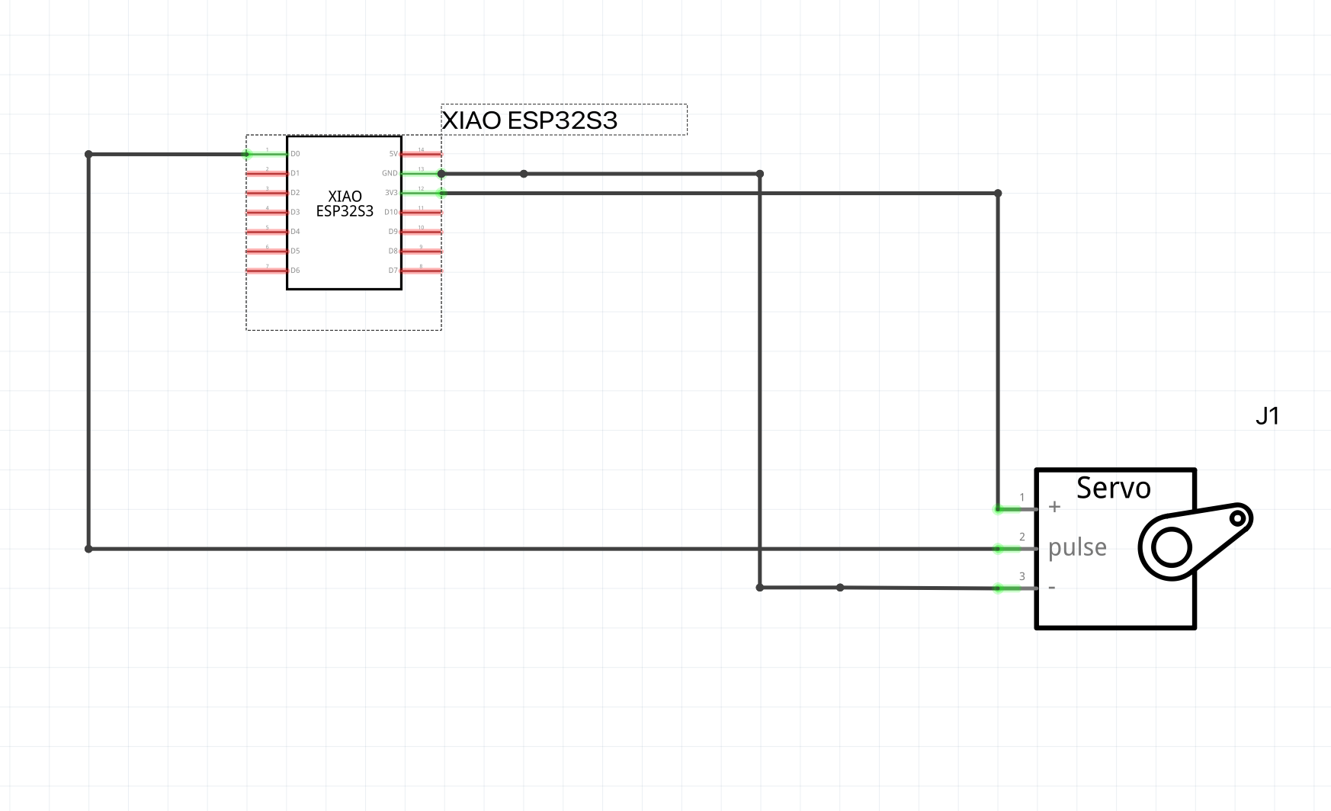The height and width of the screenshot is (811, 1331).
Task: Select the J1 reference label
Action: click(x=1267, y=416)
